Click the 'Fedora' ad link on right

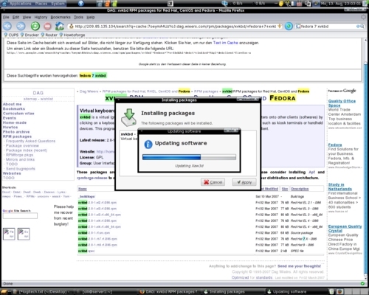point(335,145)
